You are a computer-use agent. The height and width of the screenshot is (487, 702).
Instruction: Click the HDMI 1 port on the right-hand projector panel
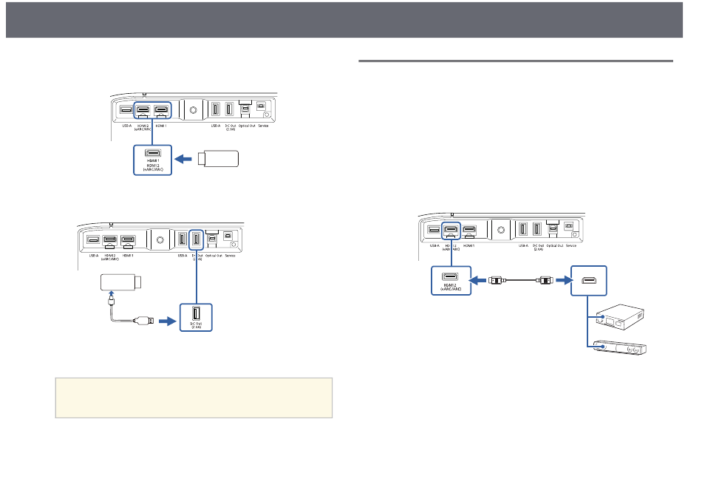[x=469, y=230]
